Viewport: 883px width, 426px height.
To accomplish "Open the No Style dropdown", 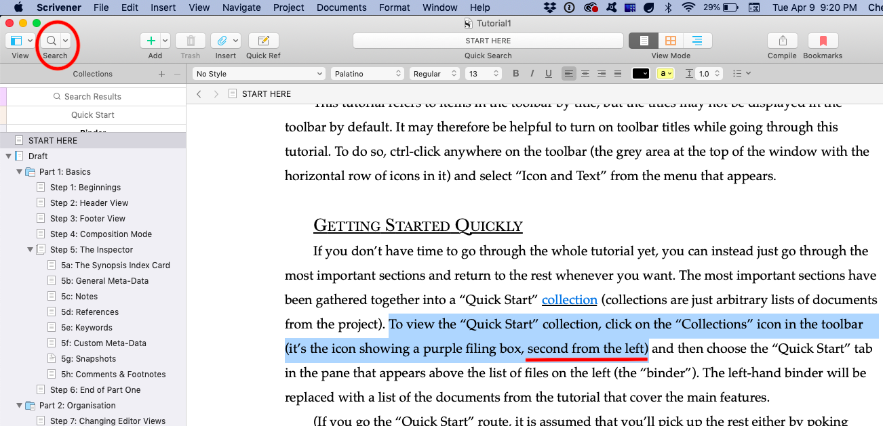I will coord(258,73).
